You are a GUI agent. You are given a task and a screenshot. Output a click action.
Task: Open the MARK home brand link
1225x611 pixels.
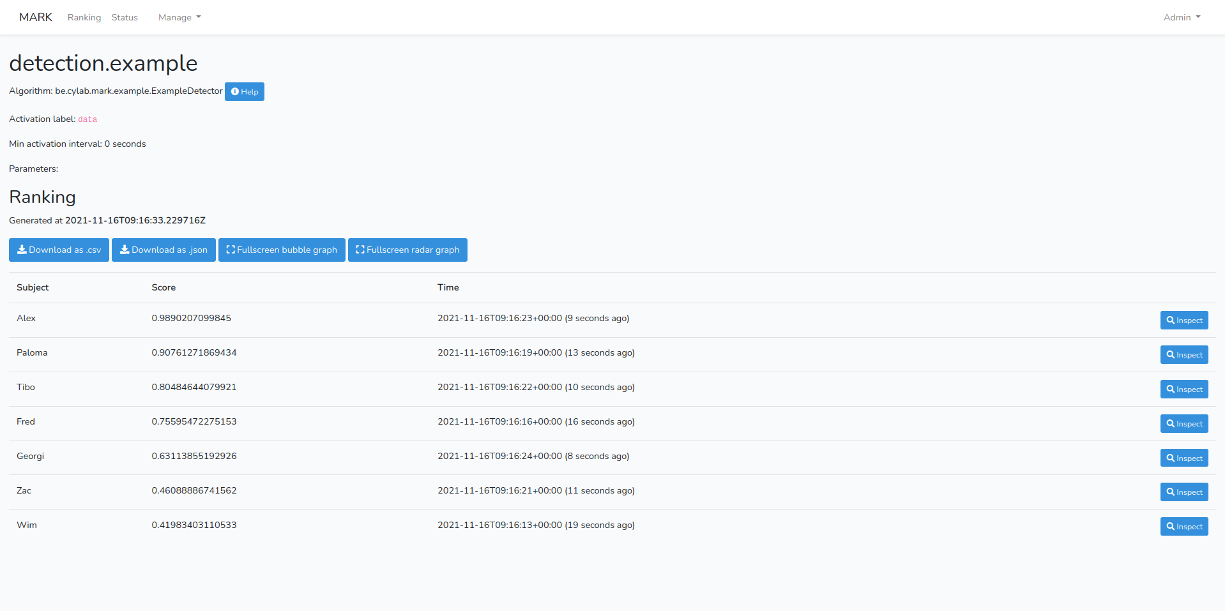[x=36, y=17]
